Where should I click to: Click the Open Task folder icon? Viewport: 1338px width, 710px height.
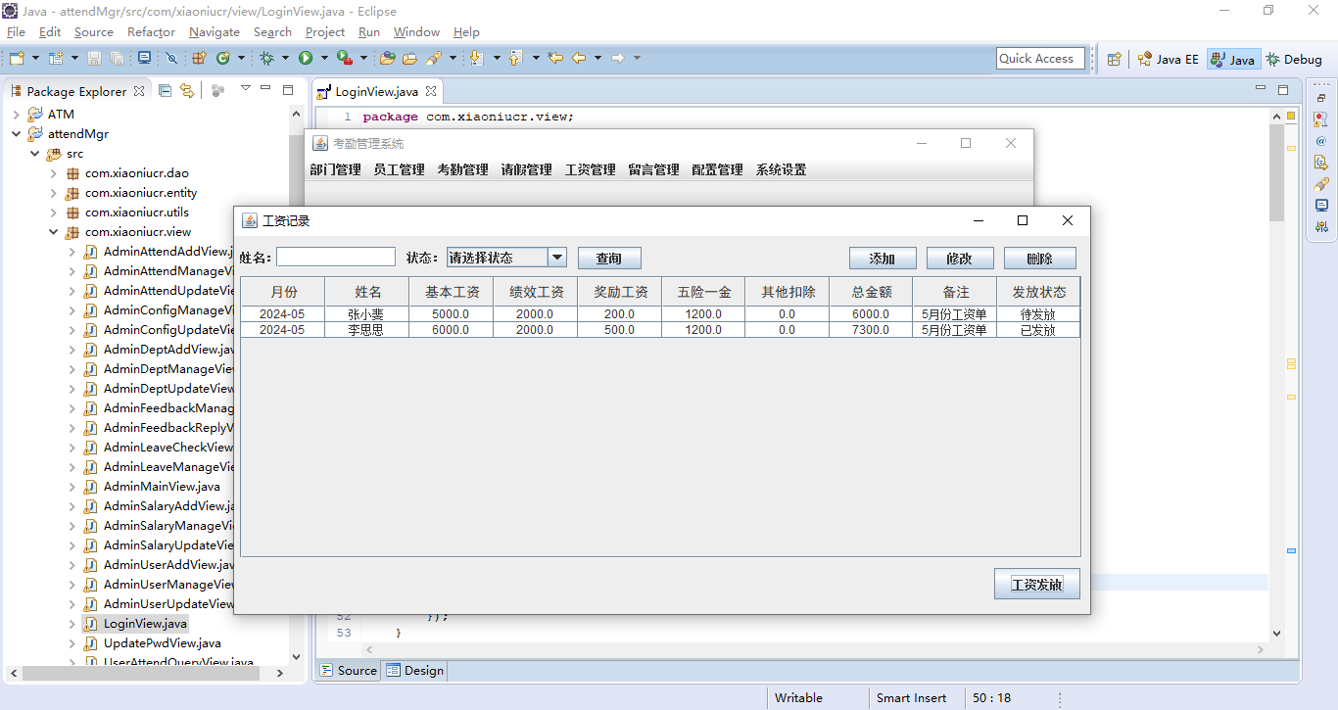click(409, 58)
